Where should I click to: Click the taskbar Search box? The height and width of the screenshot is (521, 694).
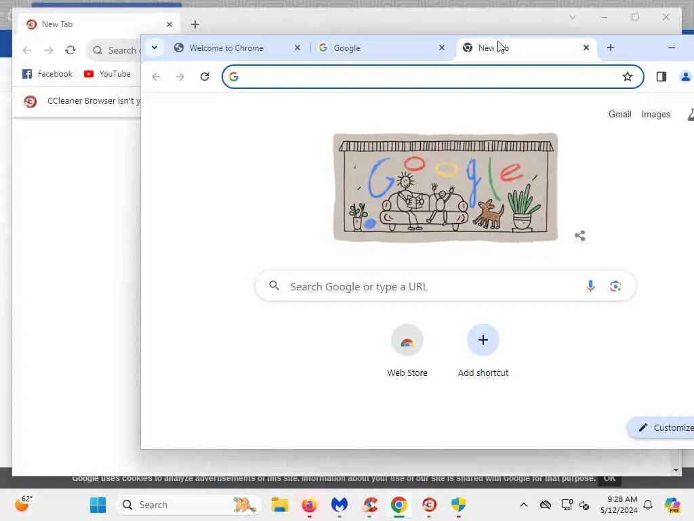[189, 505]
